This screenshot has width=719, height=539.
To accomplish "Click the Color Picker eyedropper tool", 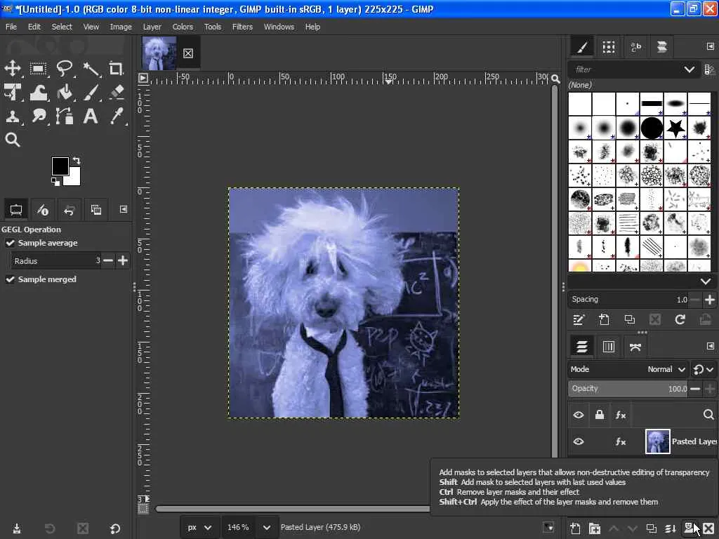I will (x=117, y=117).
